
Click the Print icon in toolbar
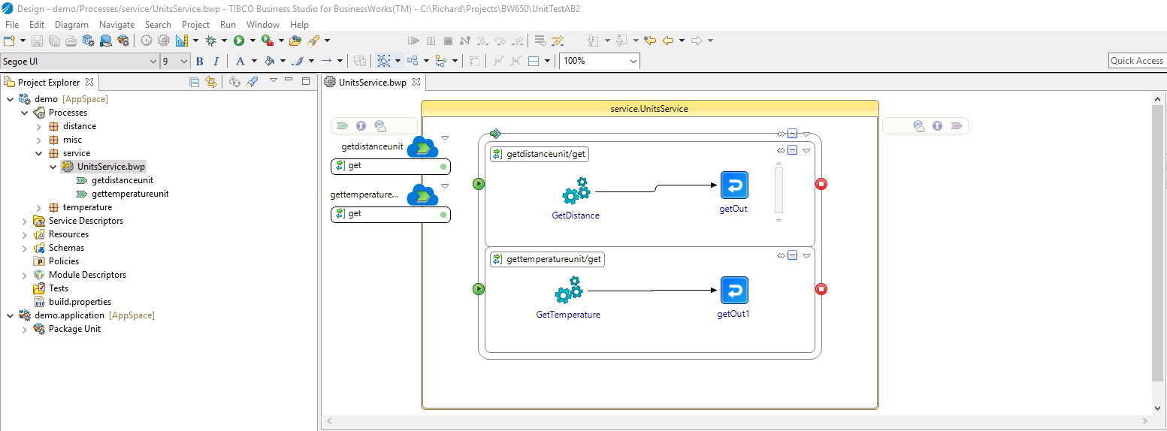click(x=71, y=41)
